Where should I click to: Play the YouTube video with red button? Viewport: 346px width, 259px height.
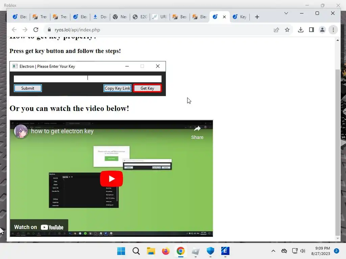click(112, 179)
